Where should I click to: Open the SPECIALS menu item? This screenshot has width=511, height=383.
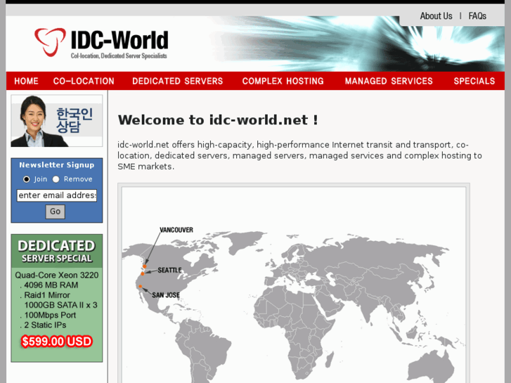[x=474, y=81]
